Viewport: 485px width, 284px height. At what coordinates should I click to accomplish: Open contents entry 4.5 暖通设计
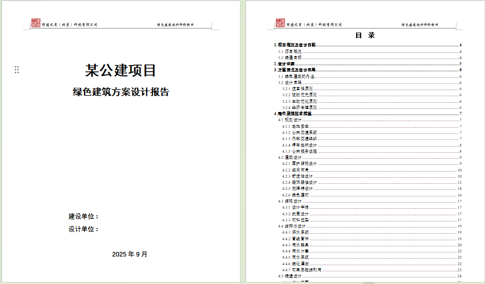(x=370, y=276)
